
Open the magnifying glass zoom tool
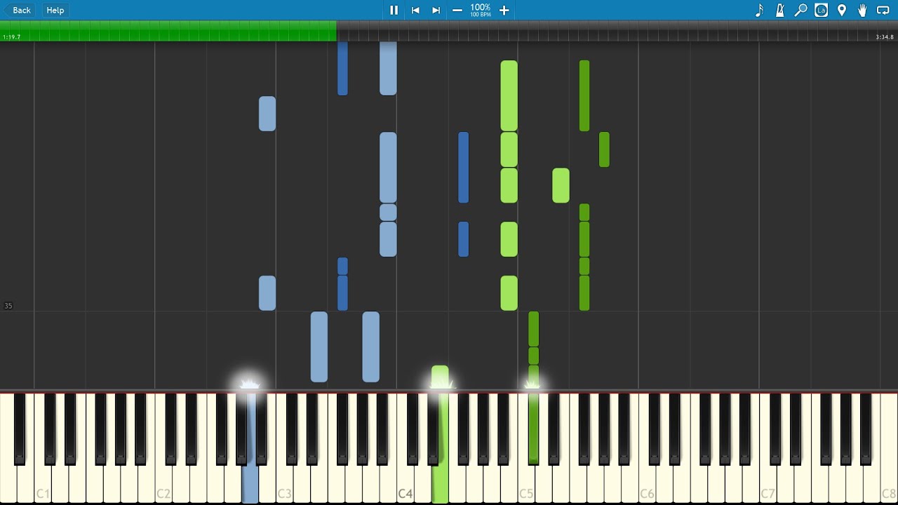tap(800, 10)
